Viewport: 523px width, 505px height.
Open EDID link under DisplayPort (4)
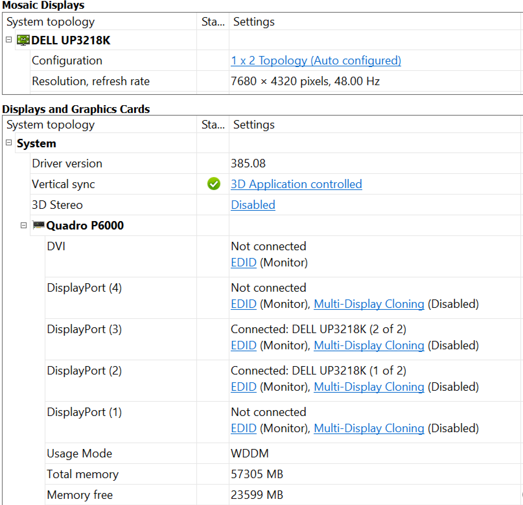243,304
